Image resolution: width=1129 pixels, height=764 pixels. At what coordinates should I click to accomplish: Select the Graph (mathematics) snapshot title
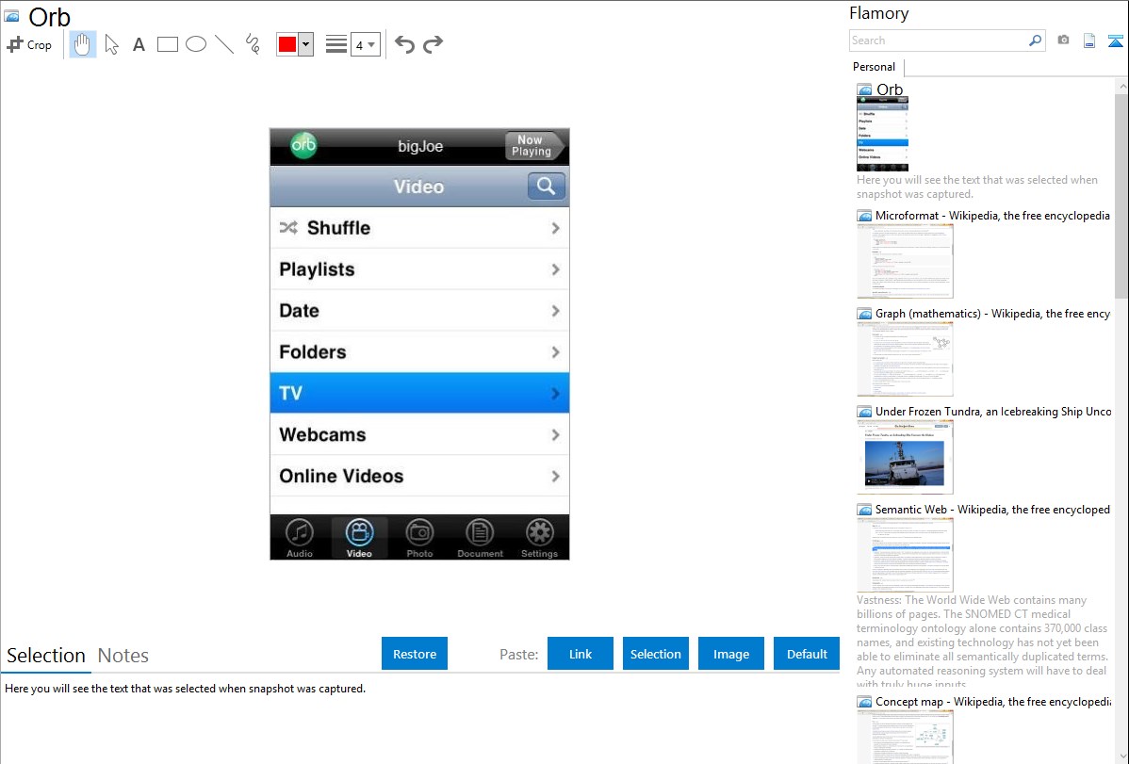[992, 314]
